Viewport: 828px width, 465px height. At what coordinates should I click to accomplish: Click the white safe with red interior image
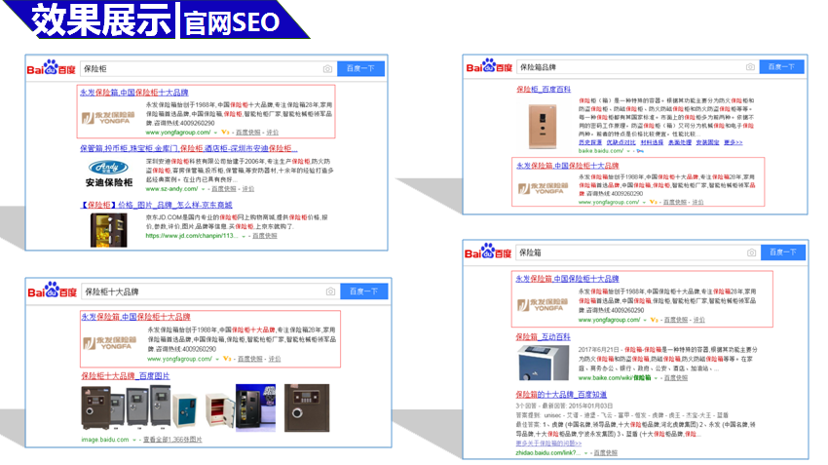point(220,409)
